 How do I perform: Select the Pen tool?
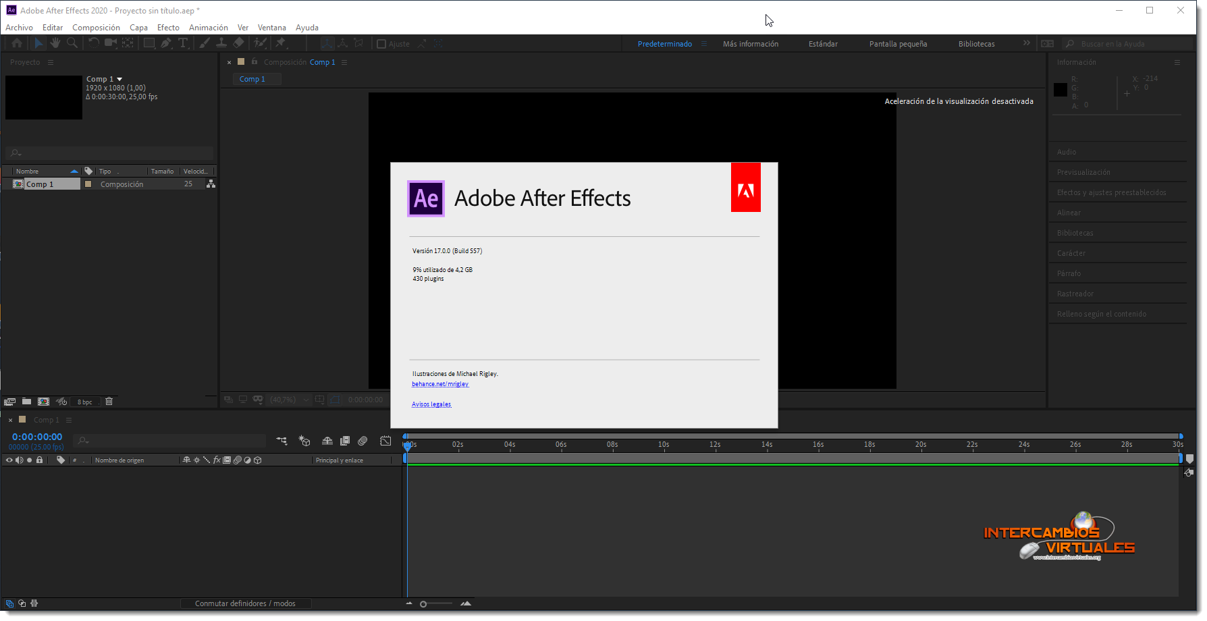(166, 43)
